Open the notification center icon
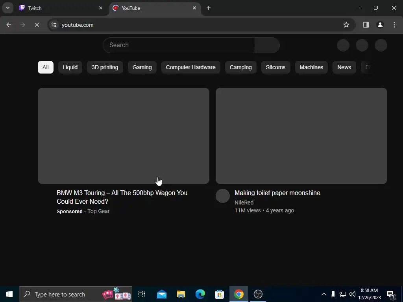The image size is (403, 302). pos(390,294)
